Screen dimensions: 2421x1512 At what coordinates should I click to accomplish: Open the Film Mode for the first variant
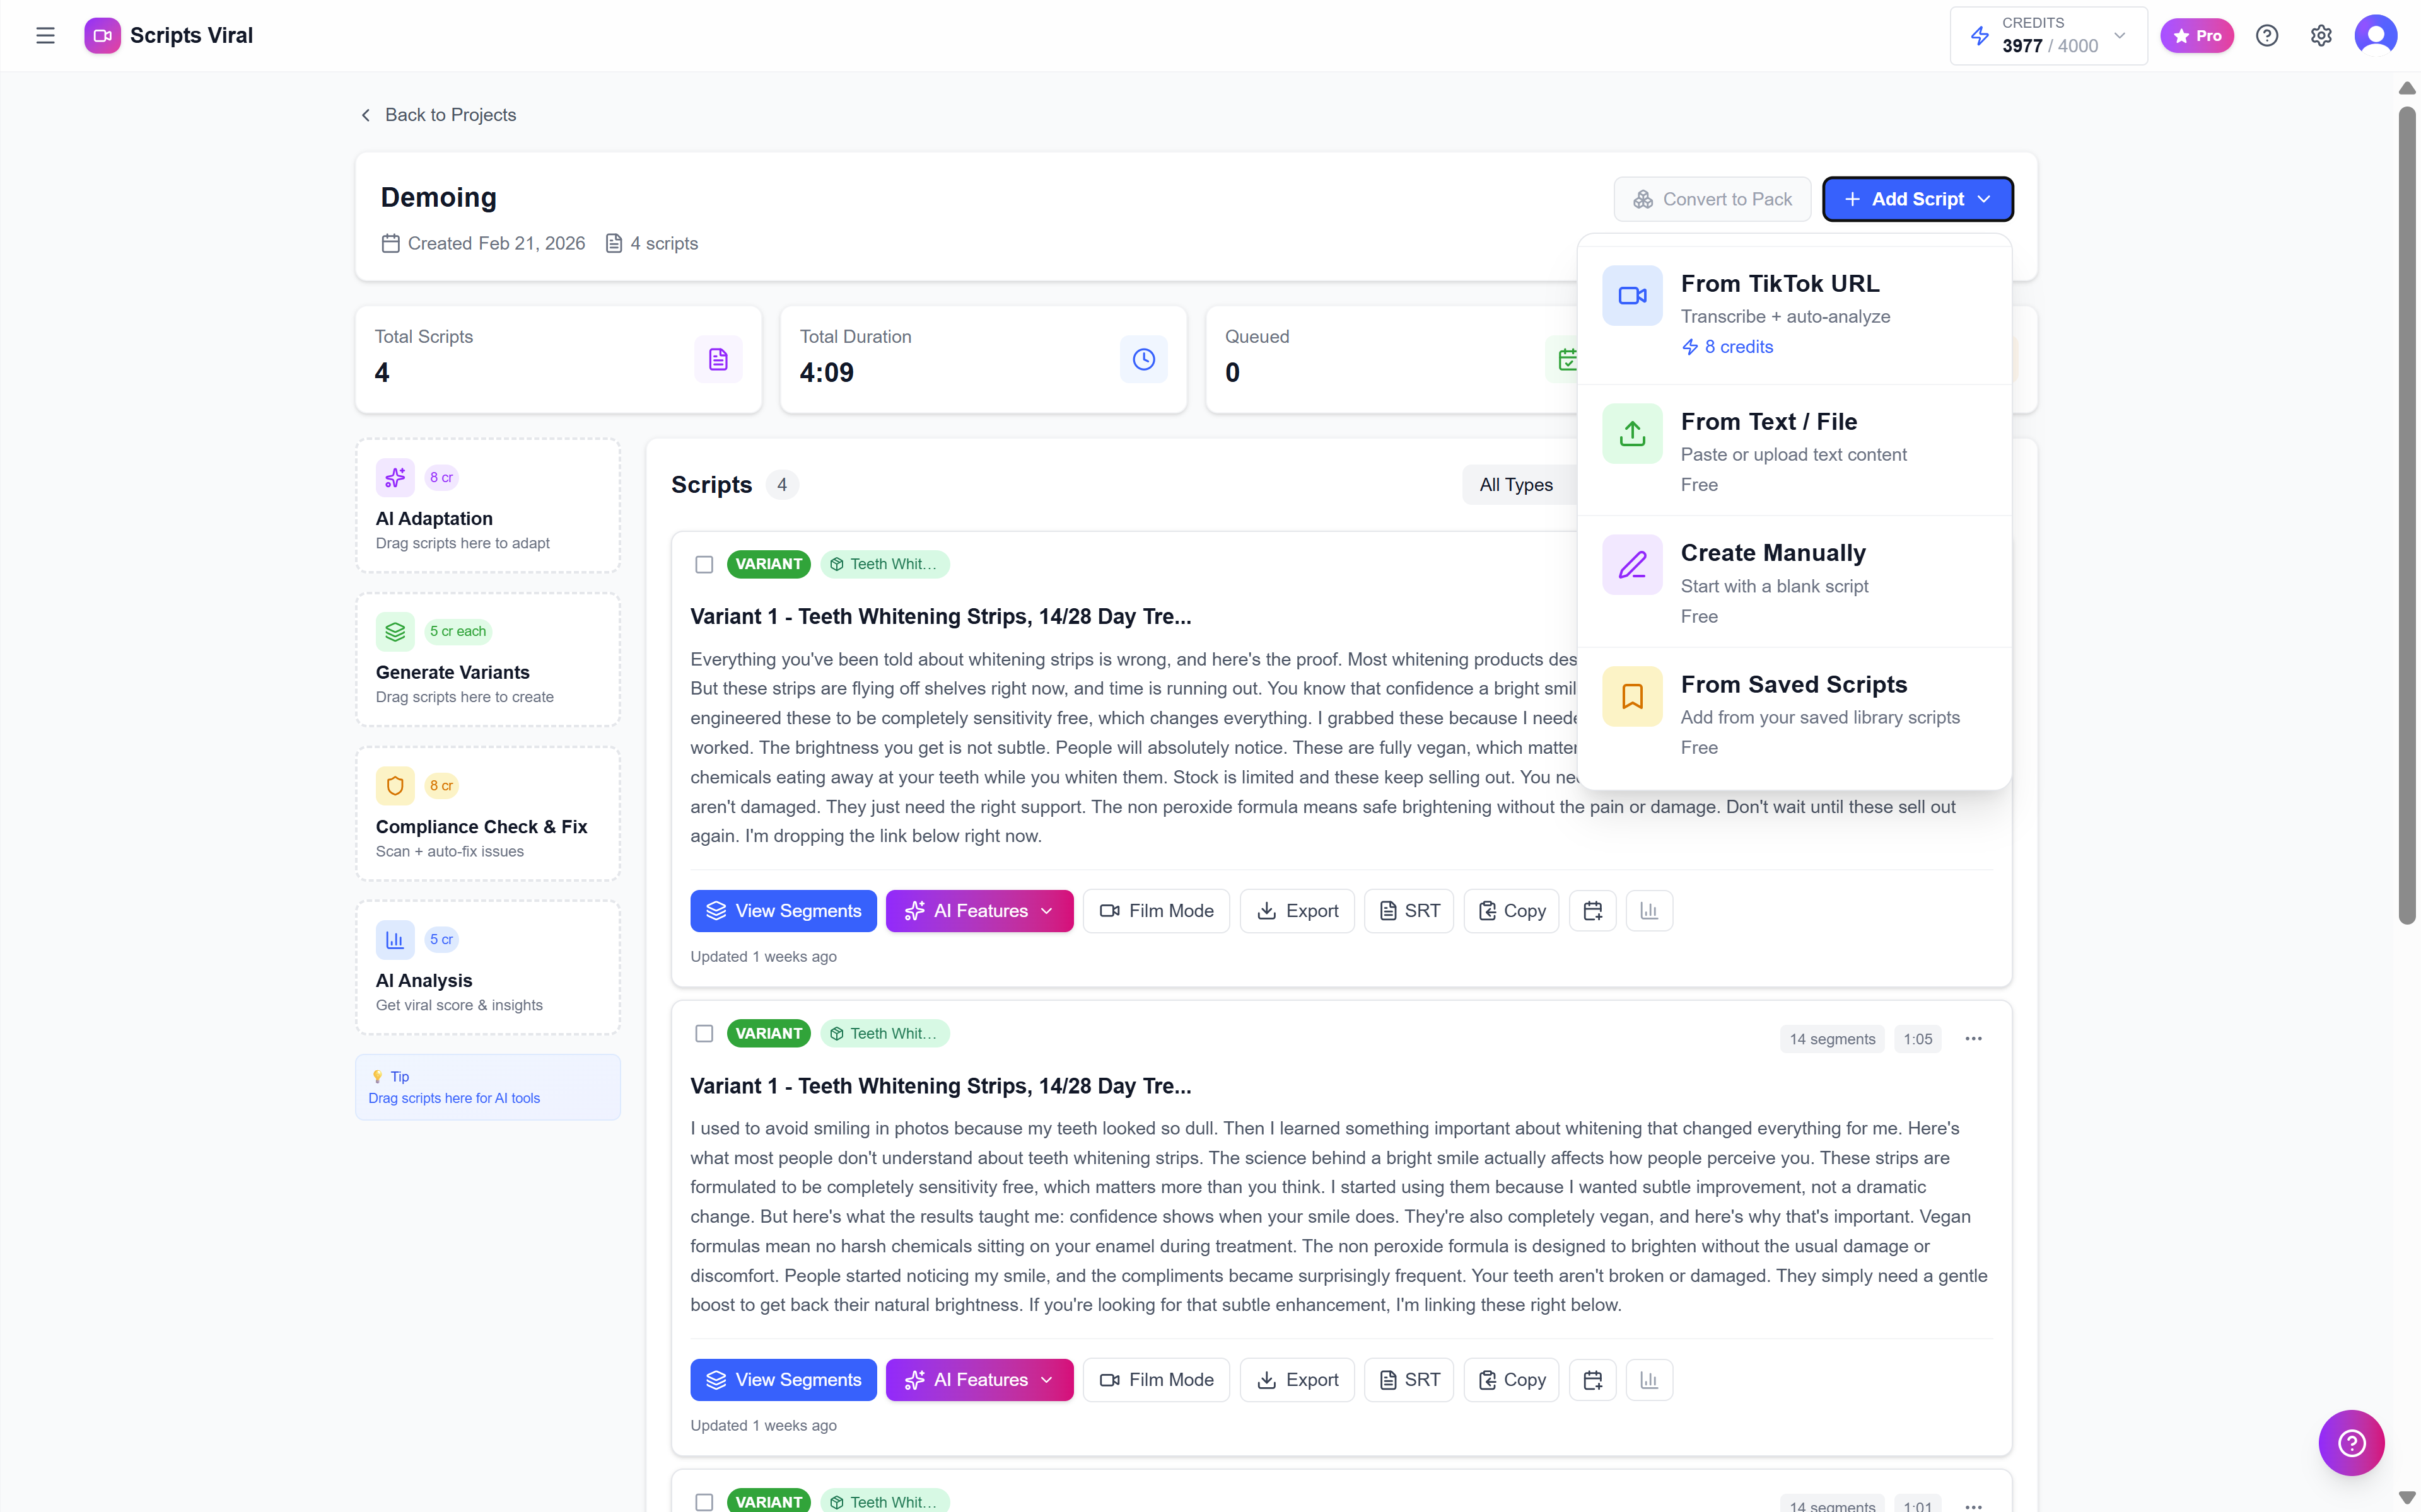coord(1155,910)
